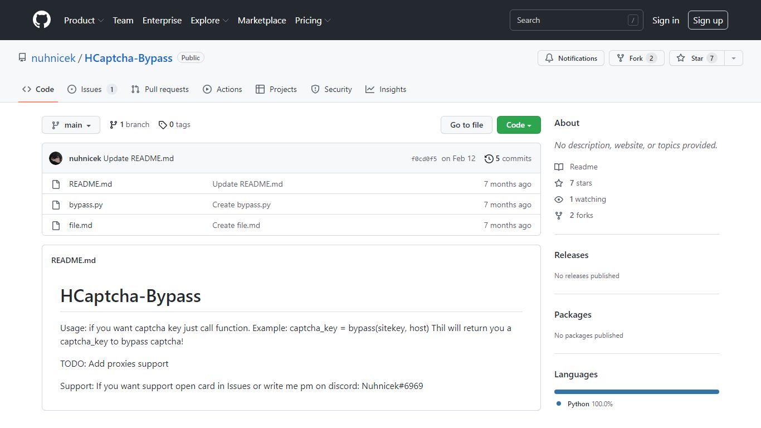Open the green Code dropdown
The width and height of the screenshot is (761, 428).
tap(519, 125)
